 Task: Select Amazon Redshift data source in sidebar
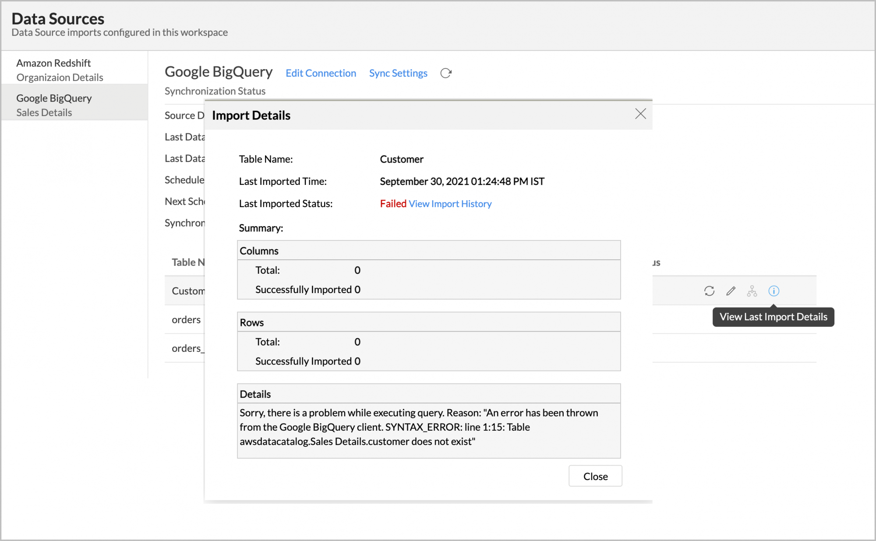[x=74, y=70]
